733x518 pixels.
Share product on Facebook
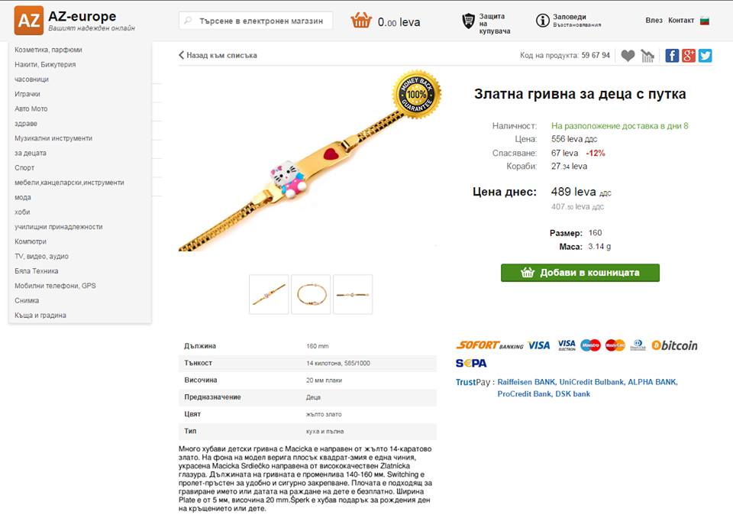(672, 55)
